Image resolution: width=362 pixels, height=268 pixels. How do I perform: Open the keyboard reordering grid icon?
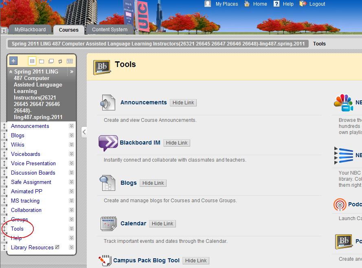click(x=70, y=61)
